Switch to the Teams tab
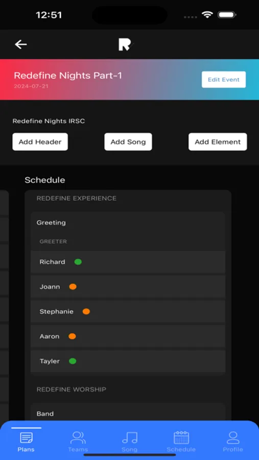The image size is (259, 460). click(x=78, y=442)
